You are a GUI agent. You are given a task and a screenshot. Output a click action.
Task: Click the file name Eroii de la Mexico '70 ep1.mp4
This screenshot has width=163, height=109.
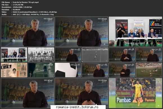26,2
